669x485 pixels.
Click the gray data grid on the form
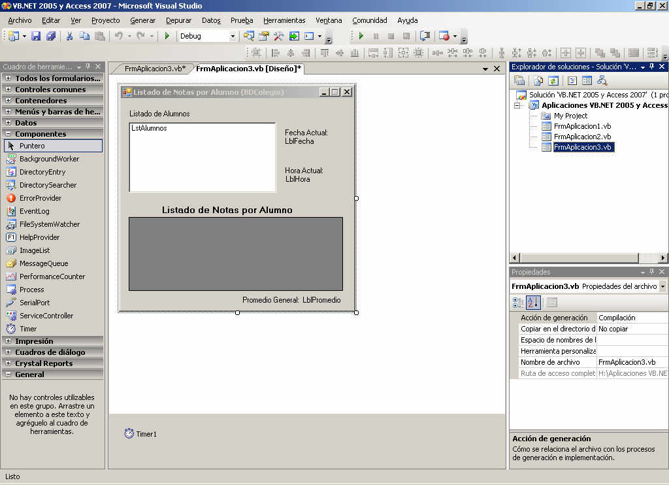click(236, 254)
